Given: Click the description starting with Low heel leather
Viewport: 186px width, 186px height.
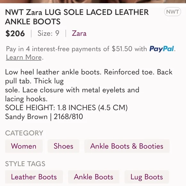Looking at the screenshot, I should 89,85.
